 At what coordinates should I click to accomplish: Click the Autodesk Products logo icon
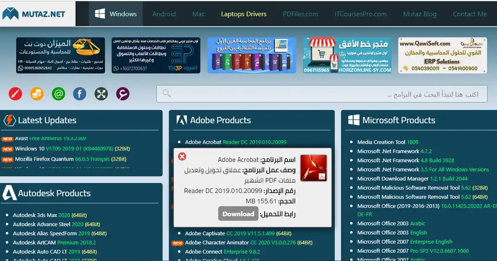pyautogui.click(x=9, y=193)
